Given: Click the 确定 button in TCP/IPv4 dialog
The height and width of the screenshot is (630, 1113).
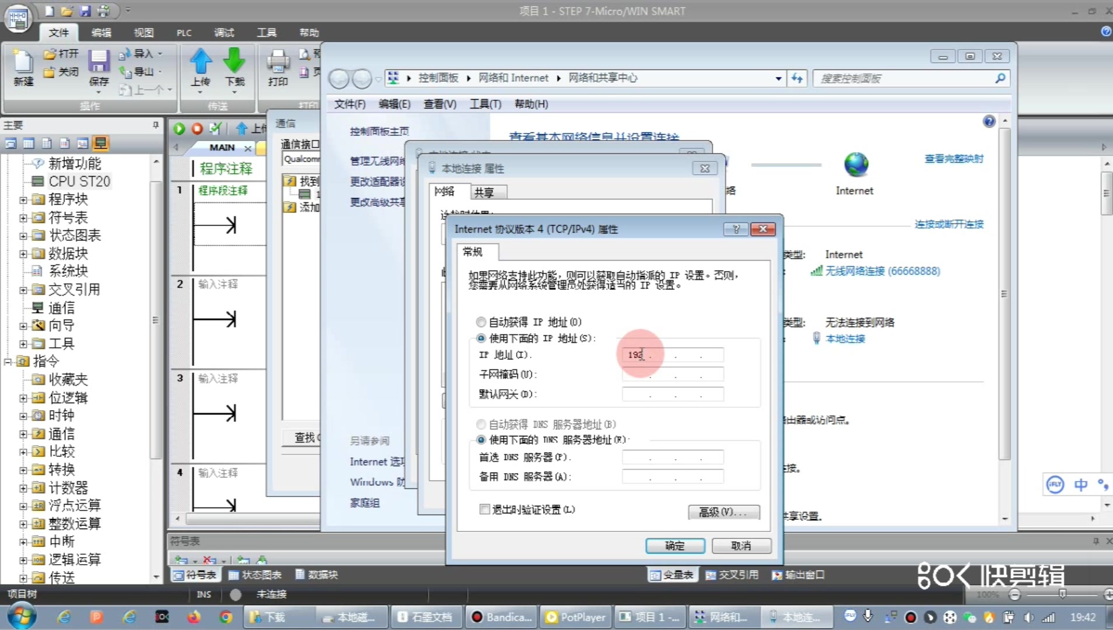Looking at the screenshot, I should click(x=674, y=545).
